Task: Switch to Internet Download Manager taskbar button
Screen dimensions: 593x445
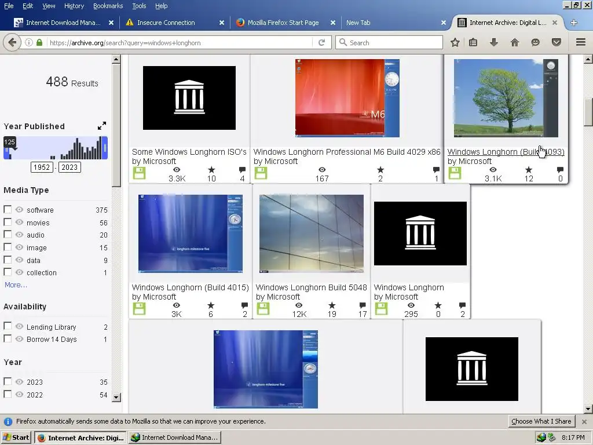Action: 175,437
